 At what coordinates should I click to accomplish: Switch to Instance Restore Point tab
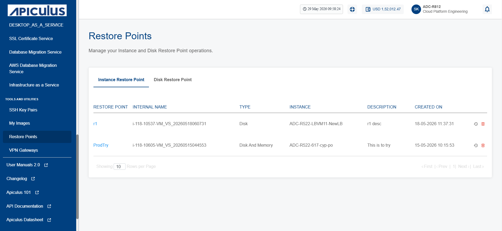[x=121, y=80]
